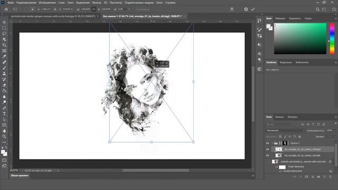Open the search icon at top right
The image size is (338, 190).
317,9
